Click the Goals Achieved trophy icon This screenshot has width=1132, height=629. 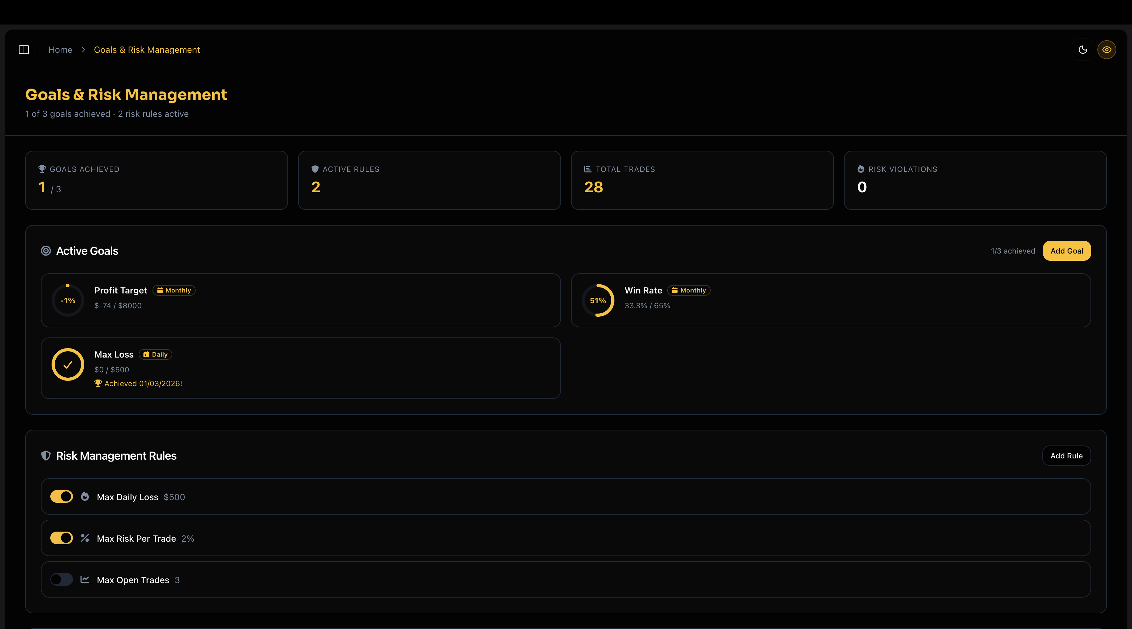42,169
